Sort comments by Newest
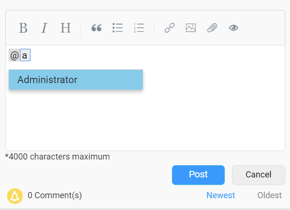Image resolution: width=290 pixels, height=210 pixels. 221,195
